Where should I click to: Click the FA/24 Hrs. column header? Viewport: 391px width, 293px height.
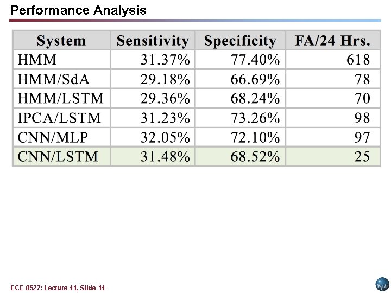pos(333,40)
